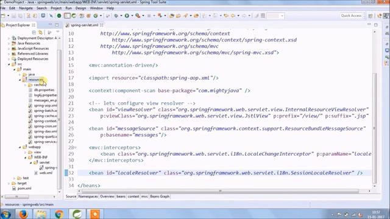Collapse the src folder
Image resolution: width=390 pixels, height=219 pixels.
click(9, 64)
